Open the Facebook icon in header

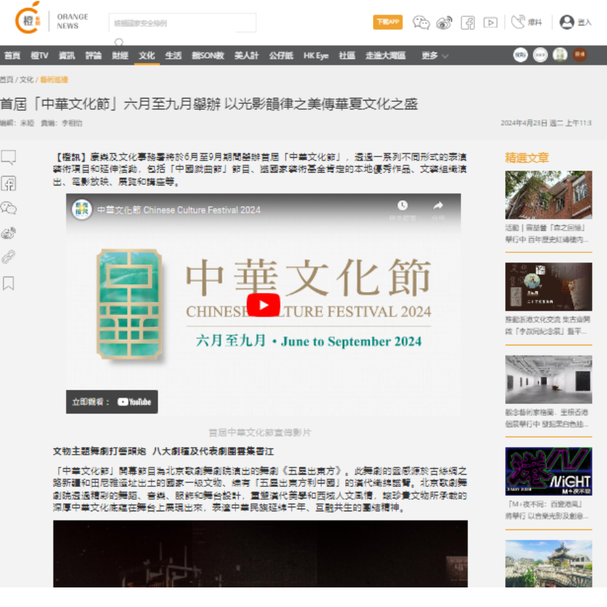[x=467, y=23]
